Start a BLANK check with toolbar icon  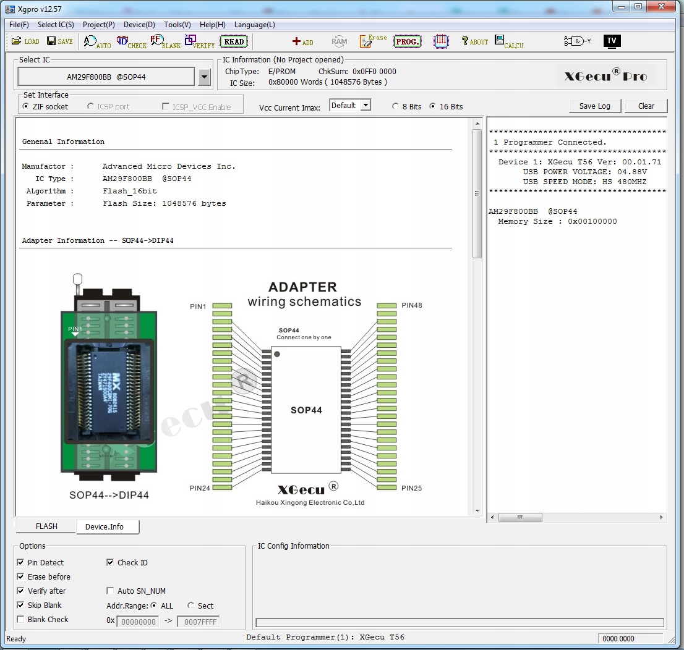coord(166,41)
